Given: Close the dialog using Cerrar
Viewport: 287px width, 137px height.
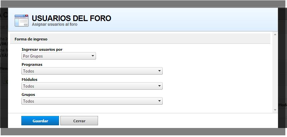Looking at the screenshot, I should [x=79, y=121].
